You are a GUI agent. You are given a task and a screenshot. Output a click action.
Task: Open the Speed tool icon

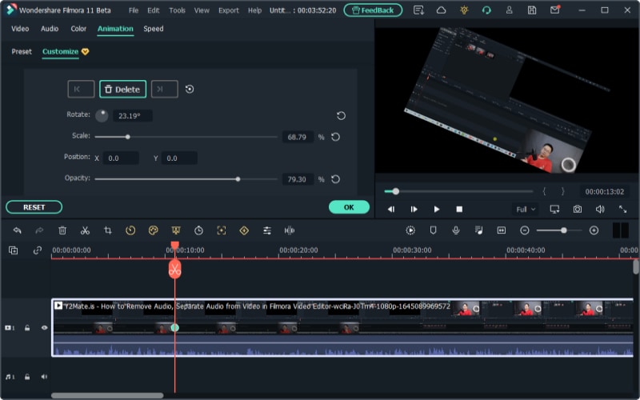coord(130,230)
